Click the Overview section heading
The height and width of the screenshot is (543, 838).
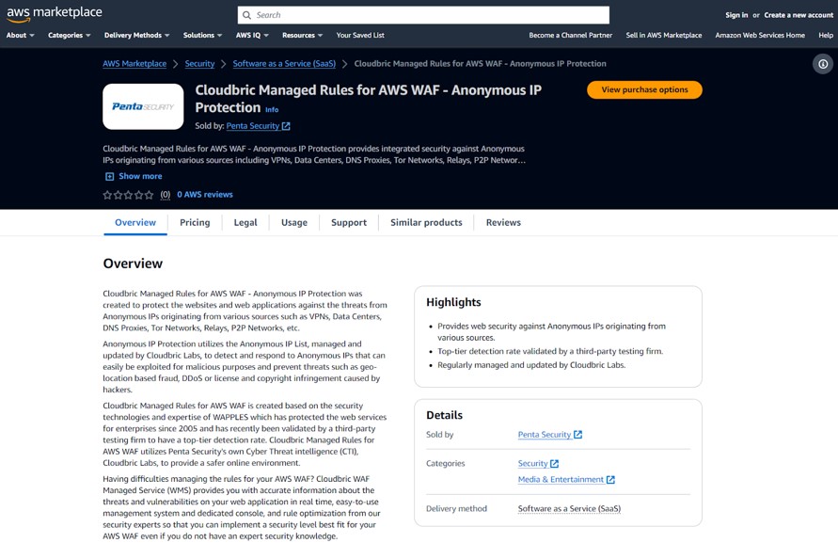[133, 264]
